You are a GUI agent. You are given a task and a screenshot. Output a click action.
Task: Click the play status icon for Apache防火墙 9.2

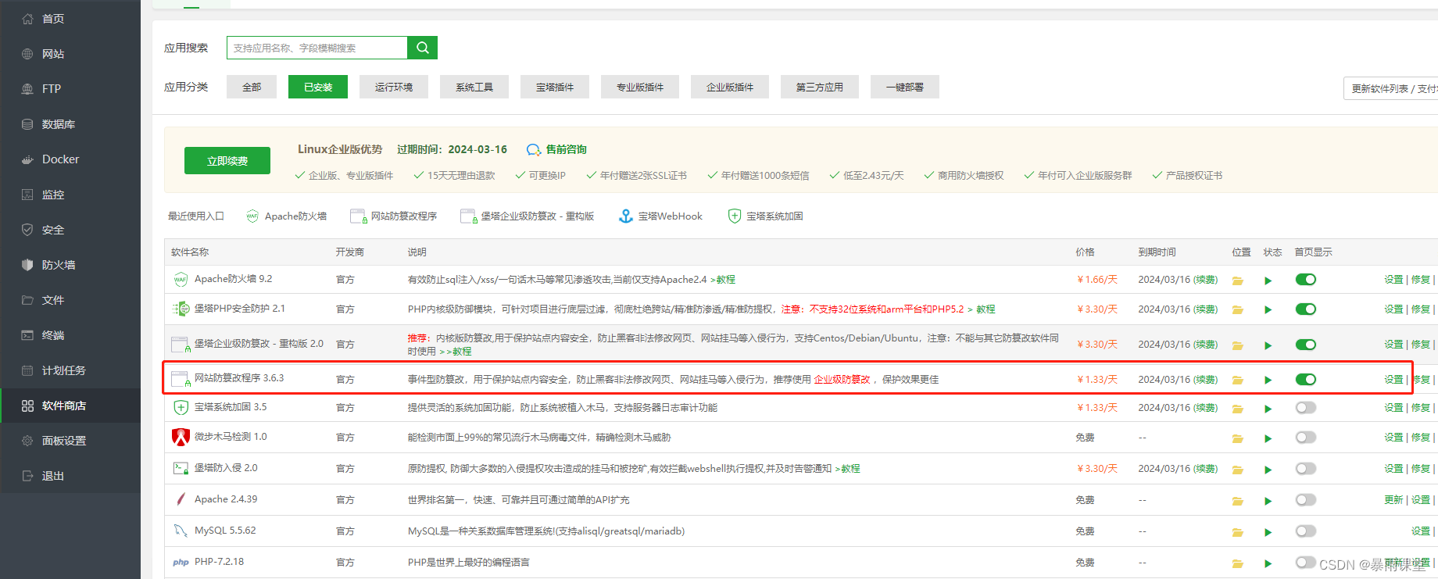1268,281
